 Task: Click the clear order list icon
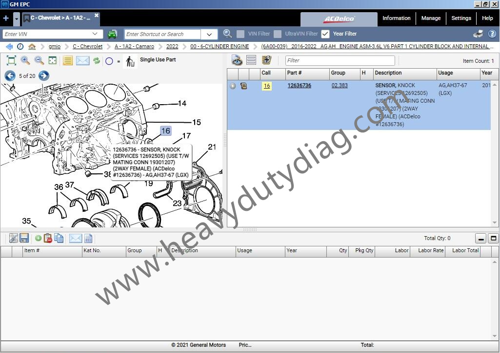(13, 238)
